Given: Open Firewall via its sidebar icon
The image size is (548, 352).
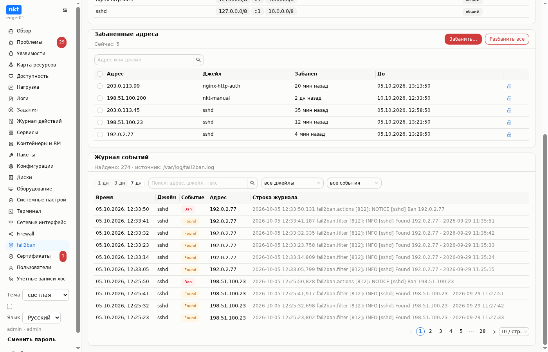Looking at the screenshot, I should click(x=11, y=234).
